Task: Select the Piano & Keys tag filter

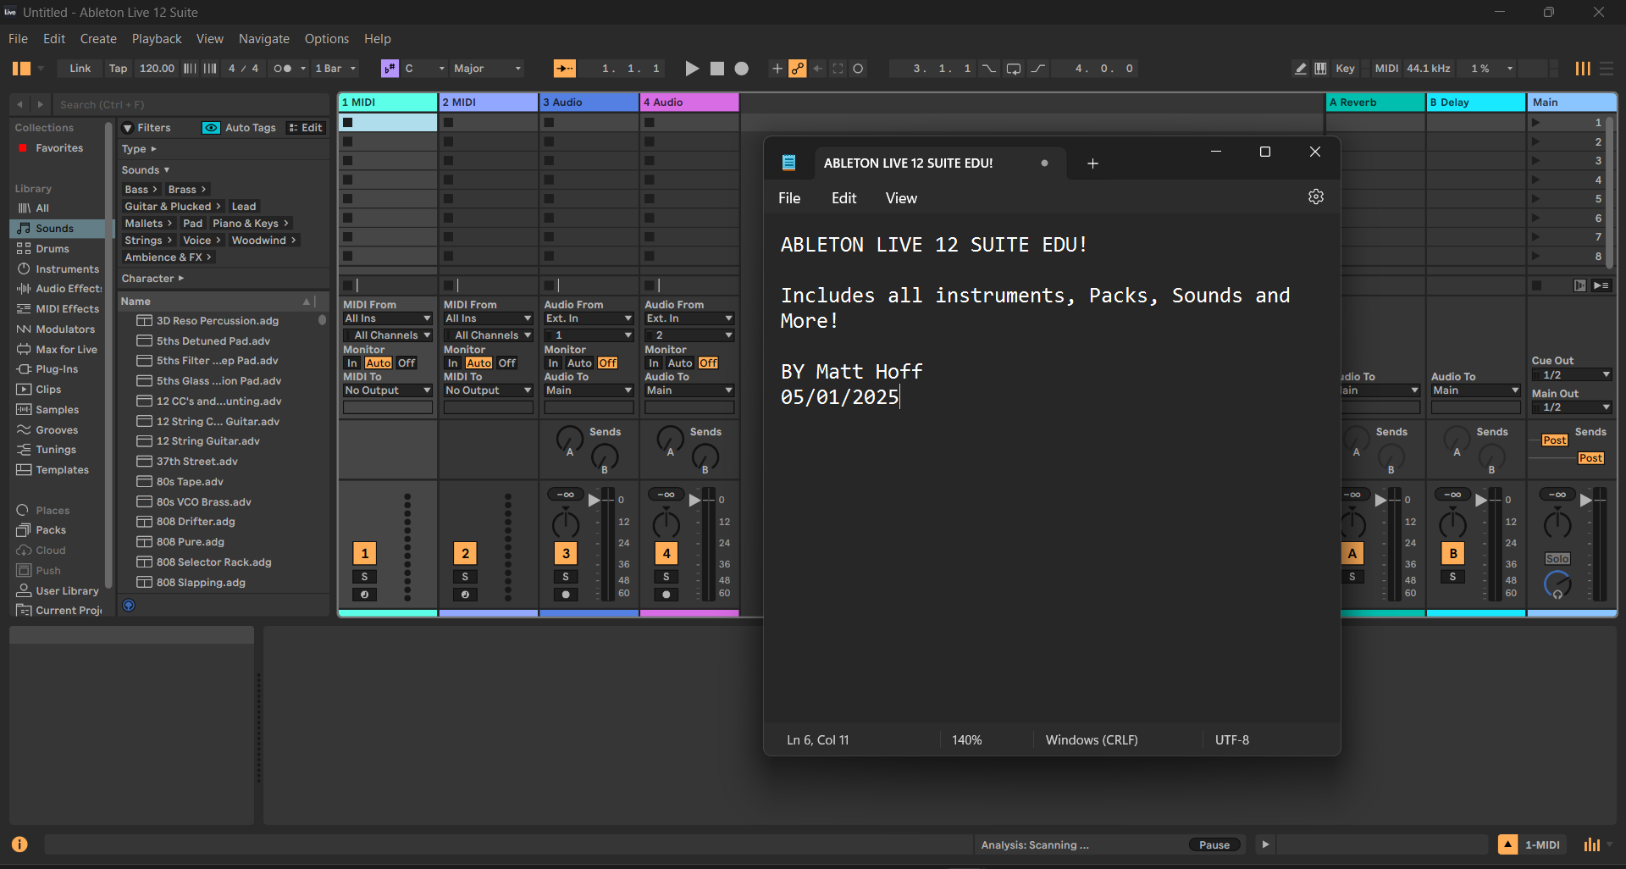Action: click(251, 224)
